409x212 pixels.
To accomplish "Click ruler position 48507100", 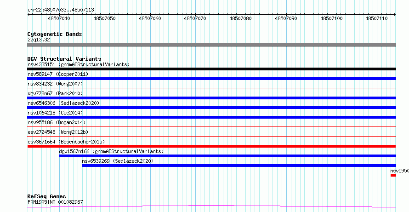I will (331, 18).
